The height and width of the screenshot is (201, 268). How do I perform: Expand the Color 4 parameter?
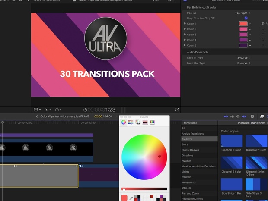click(185, 40)
